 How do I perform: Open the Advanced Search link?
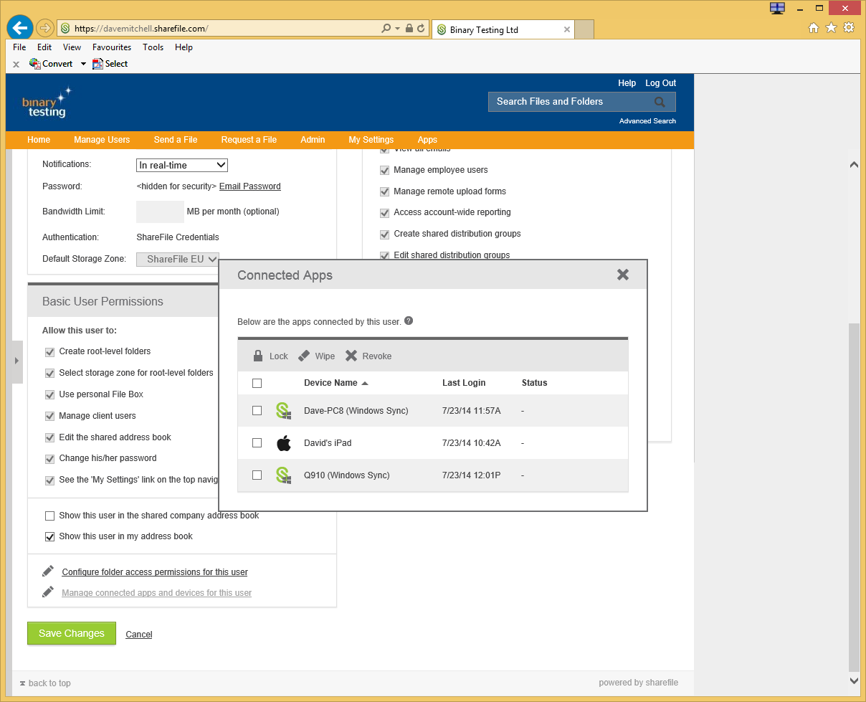pos(647,121)
